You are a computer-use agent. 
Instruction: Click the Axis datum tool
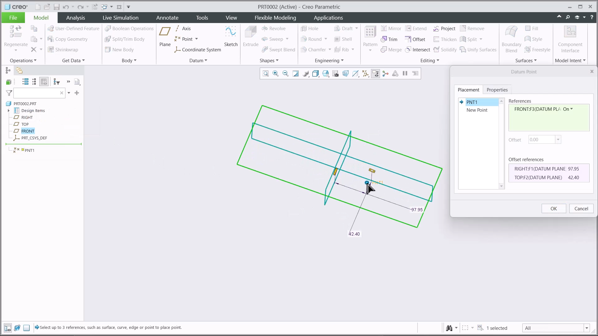[x=183, y=28]
